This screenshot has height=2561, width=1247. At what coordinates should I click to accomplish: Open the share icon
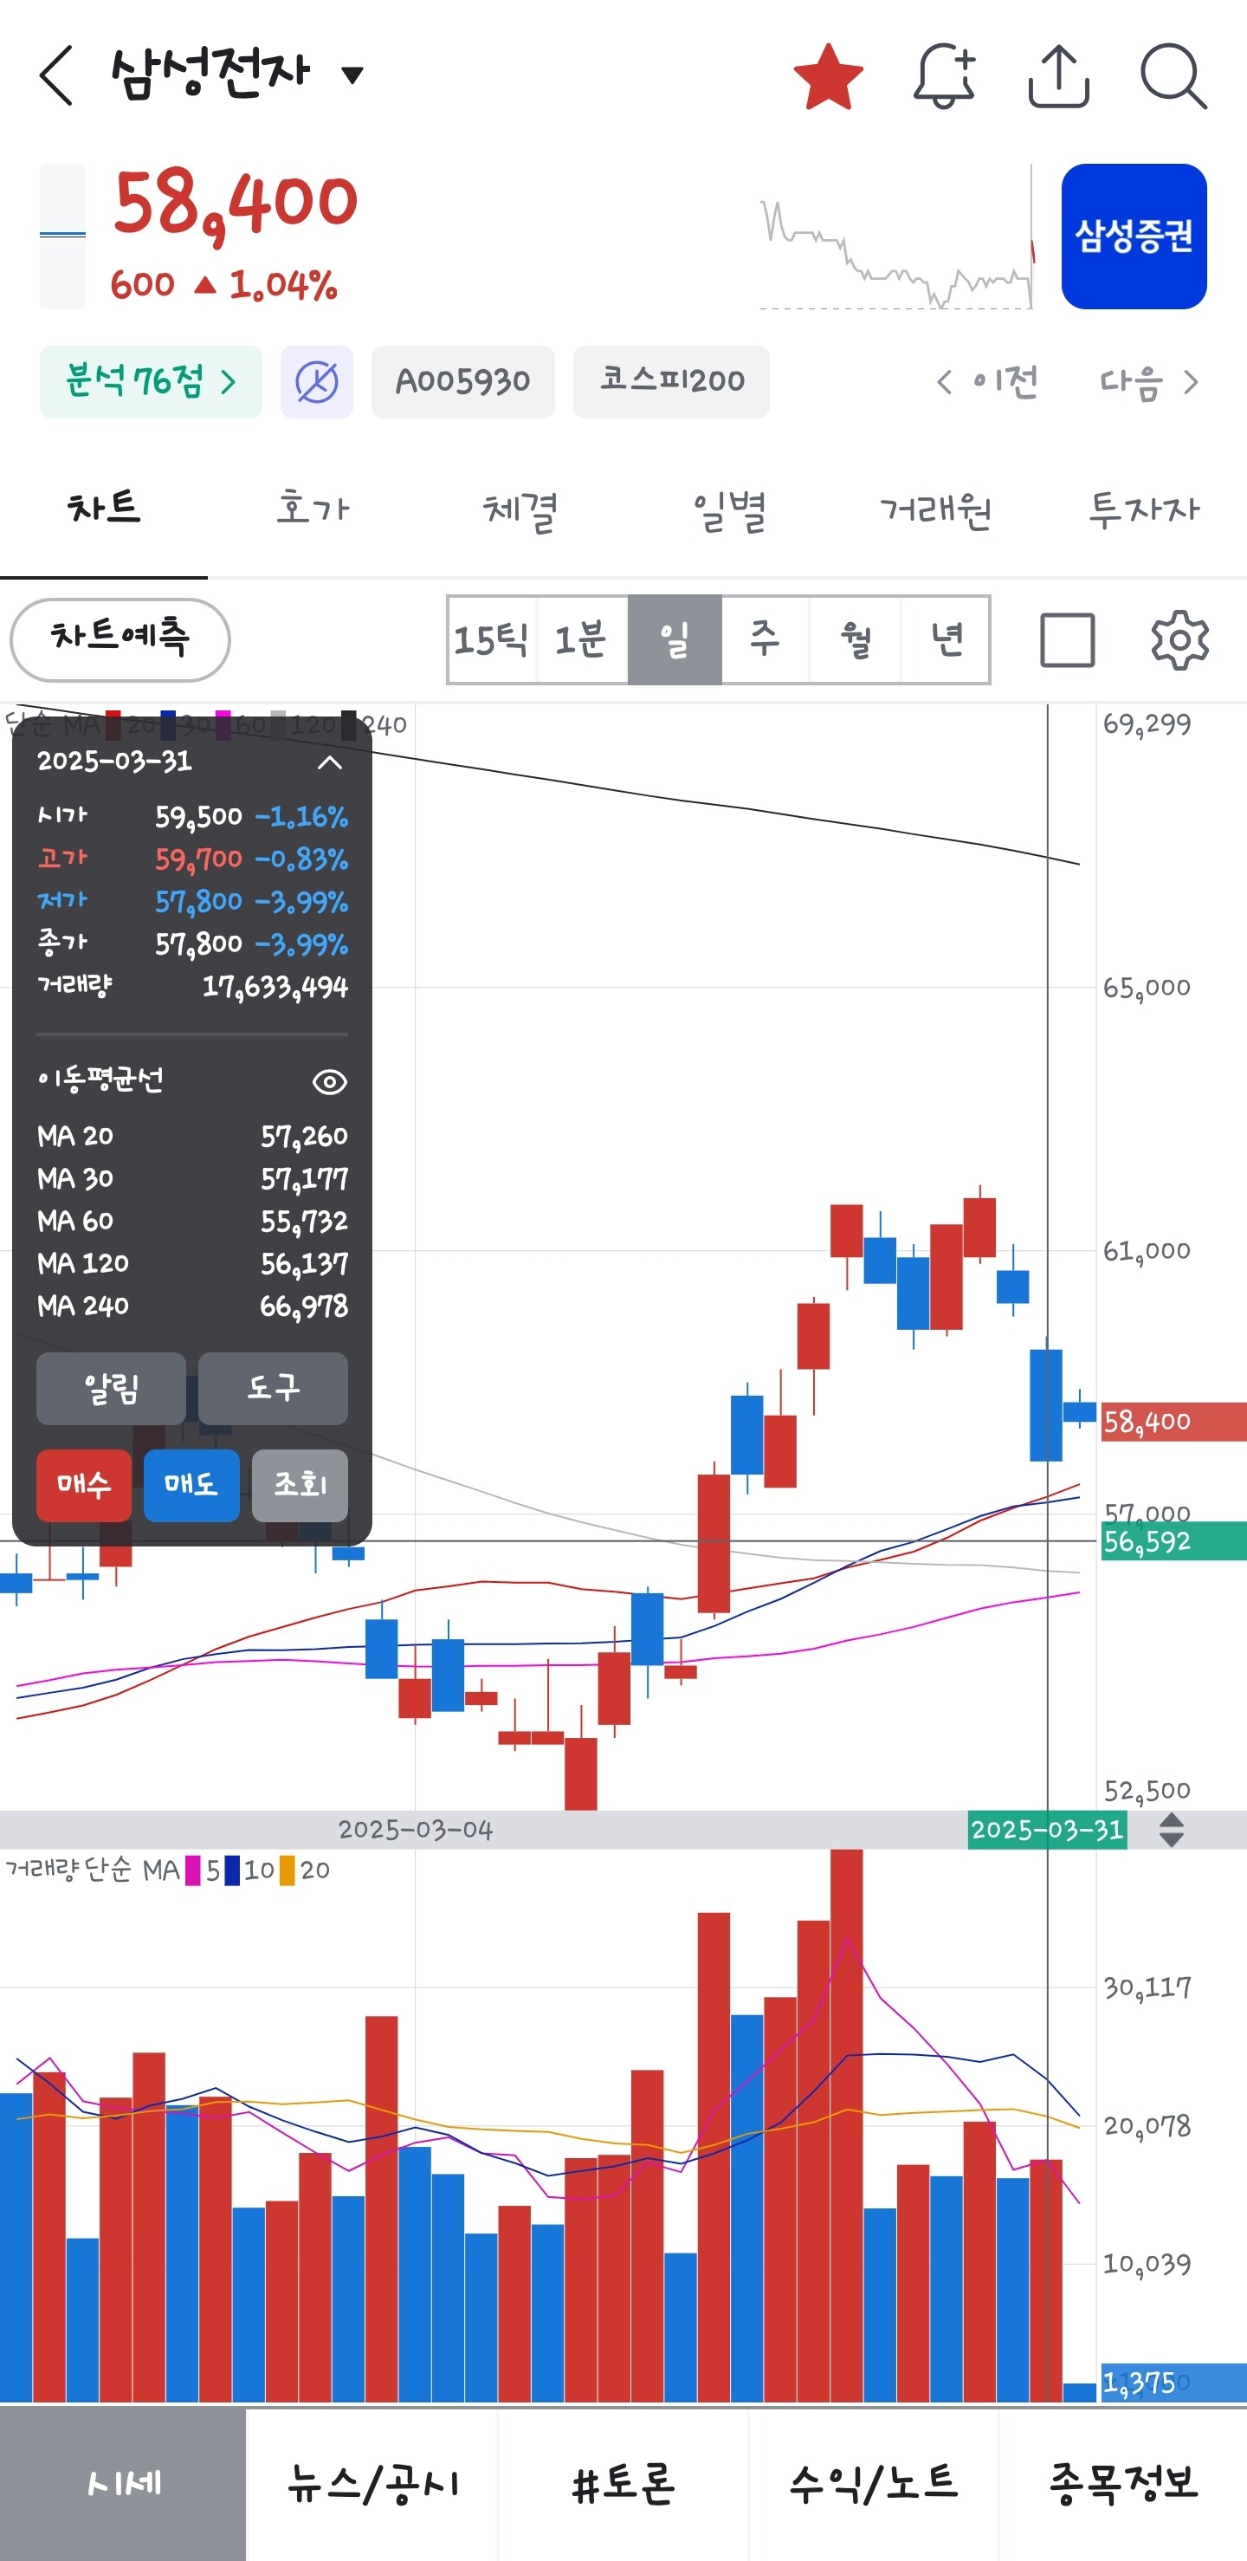(x=1058, y=75)
